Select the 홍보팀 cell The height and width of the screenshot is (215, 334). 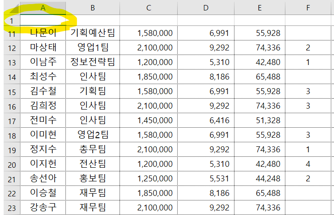[x=93, y=178]
